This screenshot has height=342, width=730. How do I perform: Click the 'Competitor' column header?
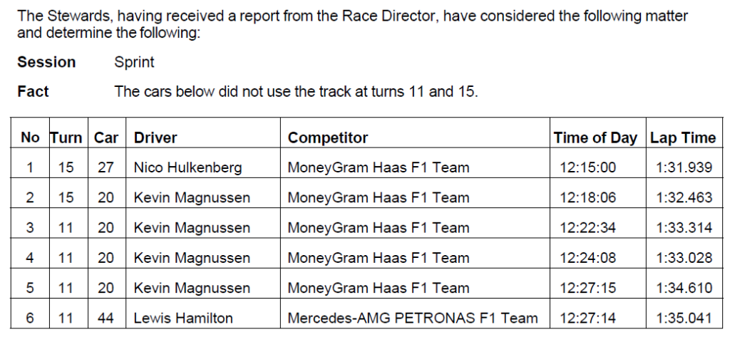click(x=328, y=138)
